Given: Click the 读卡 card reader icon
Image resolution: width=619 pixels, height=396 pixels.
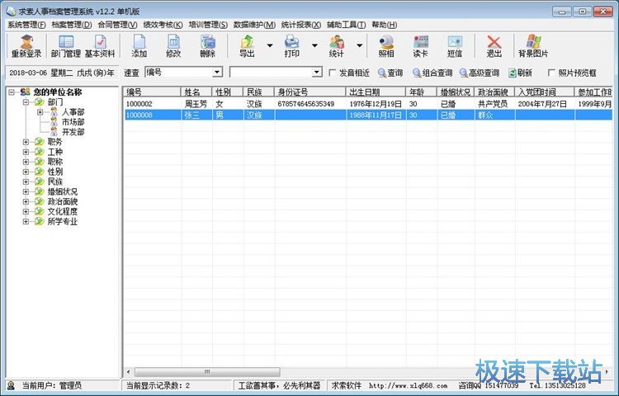Looking at the screenshot, I should tap(420, 46).
